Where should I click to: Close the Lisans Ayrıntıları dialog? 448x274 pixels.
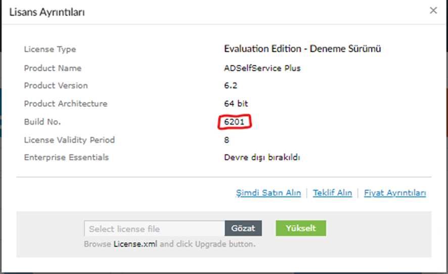[433, 11]
